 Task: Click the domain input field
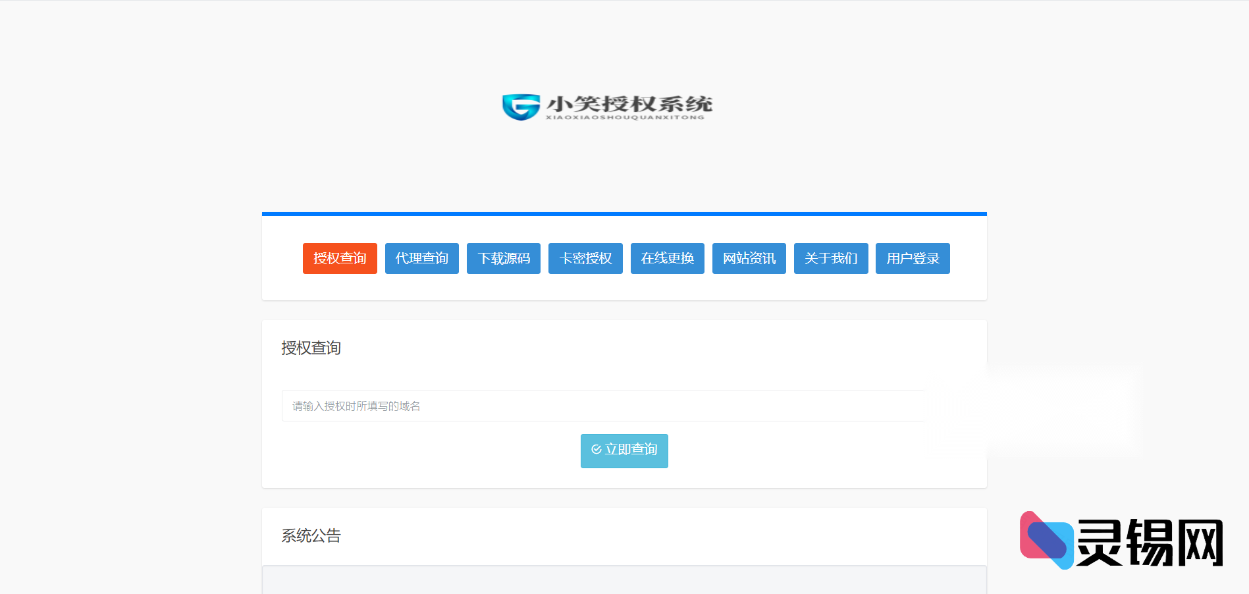[603, 406]
